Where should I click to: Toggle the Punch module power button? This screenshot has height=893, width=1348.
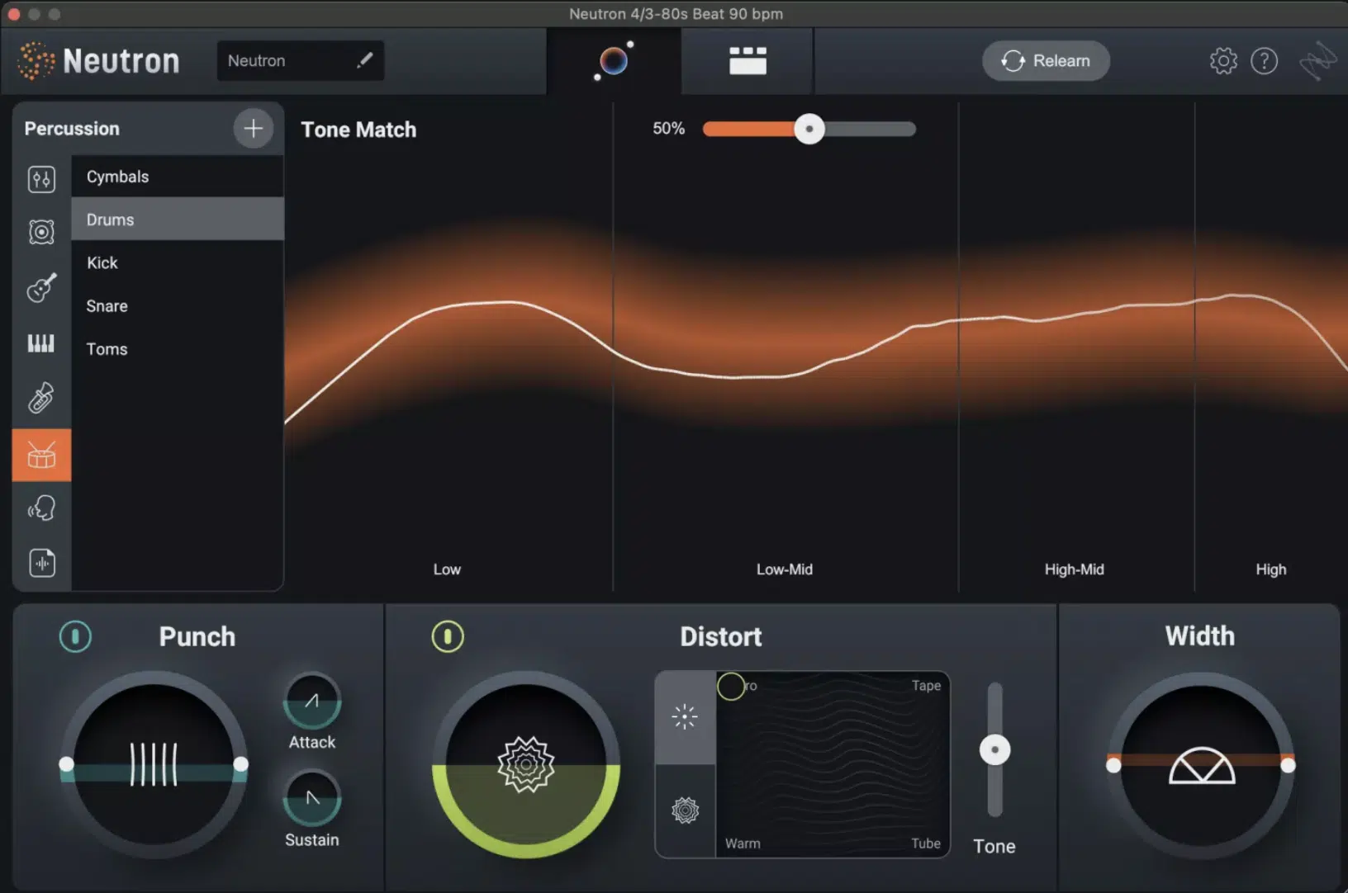75,636
